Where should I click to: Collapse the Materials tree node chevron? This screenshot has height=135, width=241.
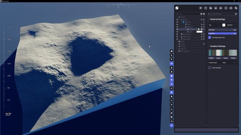[184, 27]
